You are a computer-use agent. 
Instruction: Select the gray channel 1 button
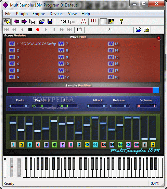(13, 145)
